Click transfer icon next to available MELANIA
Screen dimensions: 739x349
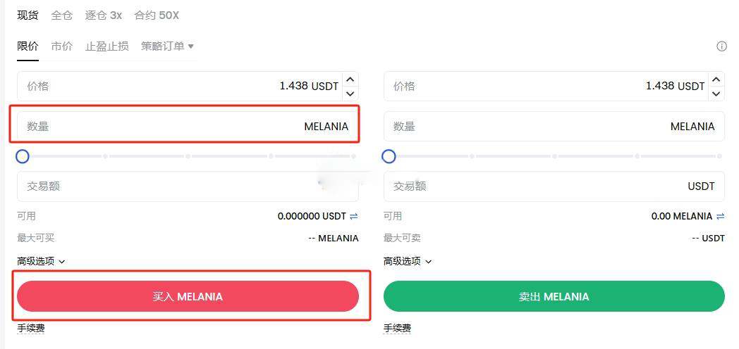click(720, 216)
